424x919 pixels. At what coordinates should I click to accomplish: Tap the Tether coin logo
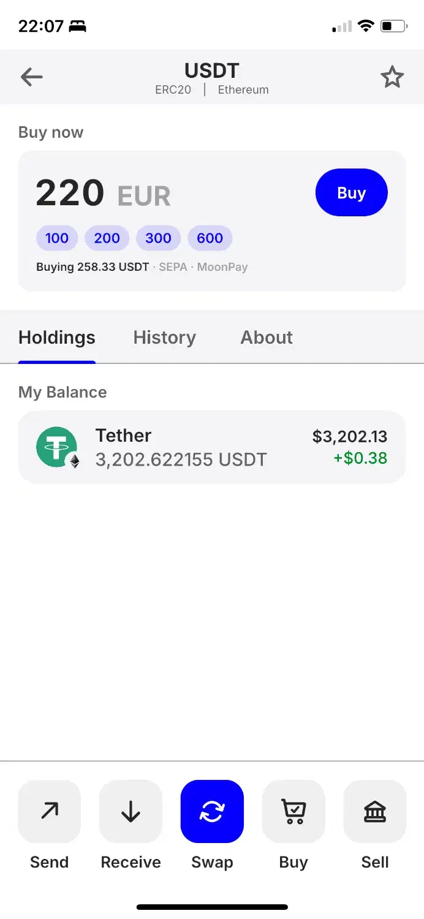[57, 447]
